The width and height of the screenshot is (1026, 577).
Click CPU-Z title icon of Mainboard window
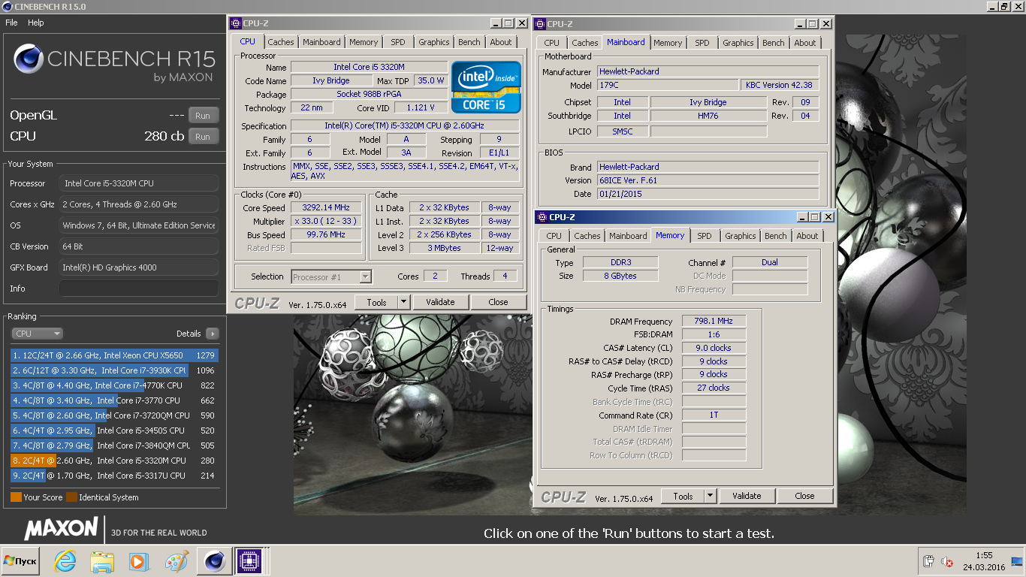[540, 24]
